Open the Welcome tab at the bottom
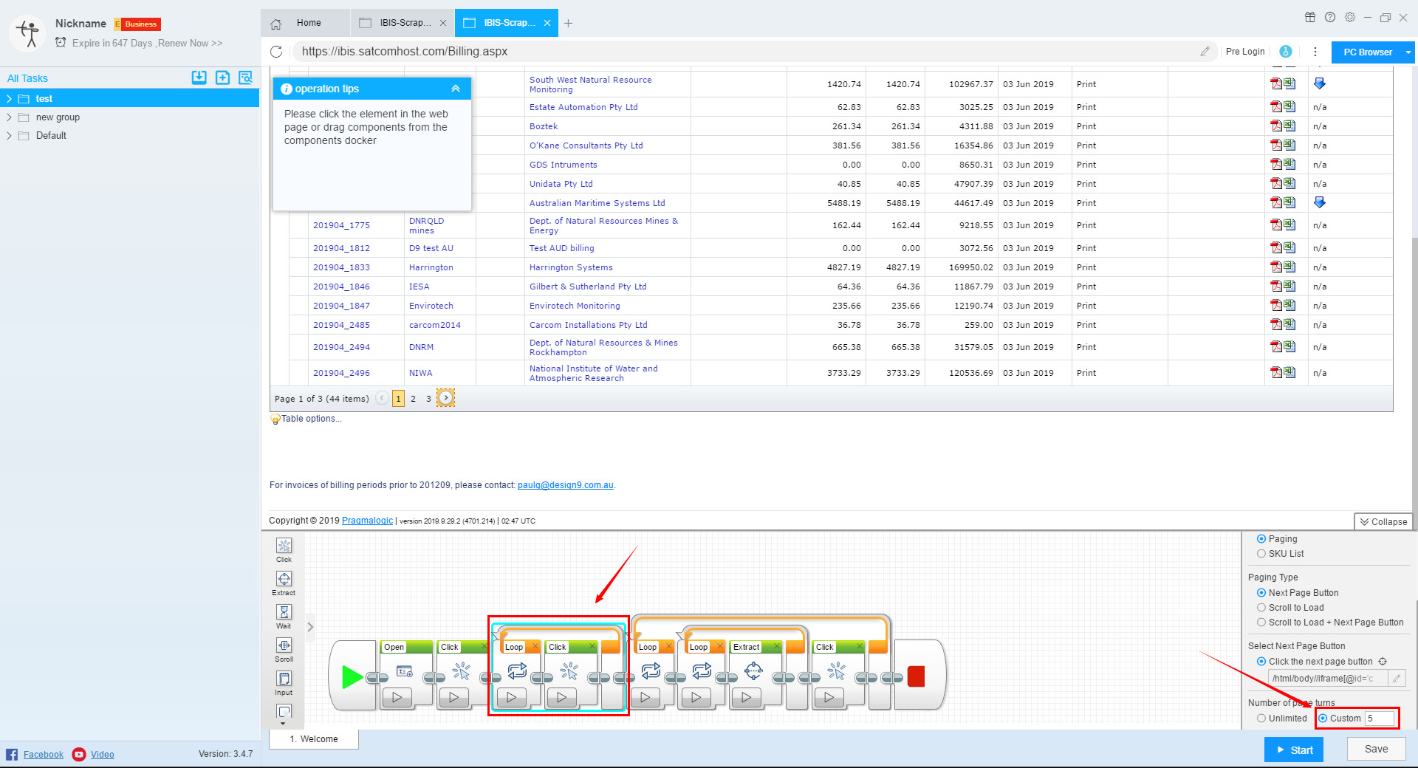Viewport: 1418px width, 768px height. click(313, 738)
